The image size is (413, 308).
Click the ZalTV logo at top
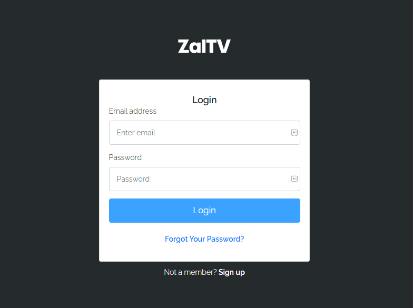pyautogui.click(x=204, y=46)
